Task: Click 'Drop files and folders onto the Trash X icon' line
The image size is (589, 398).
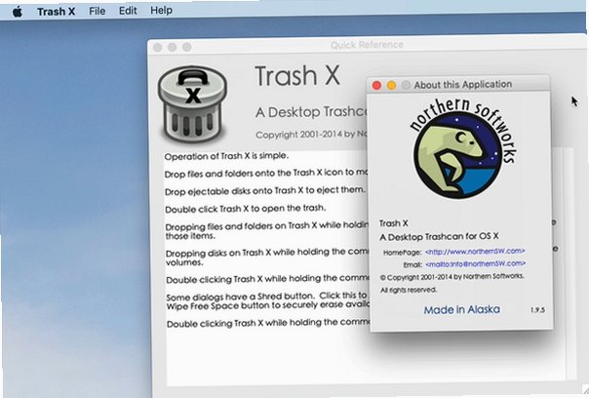Action: tap(266, 174)
